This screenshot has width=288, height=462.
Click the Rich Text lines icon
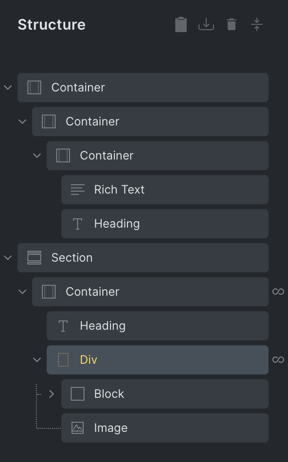[x=77, y=190]
